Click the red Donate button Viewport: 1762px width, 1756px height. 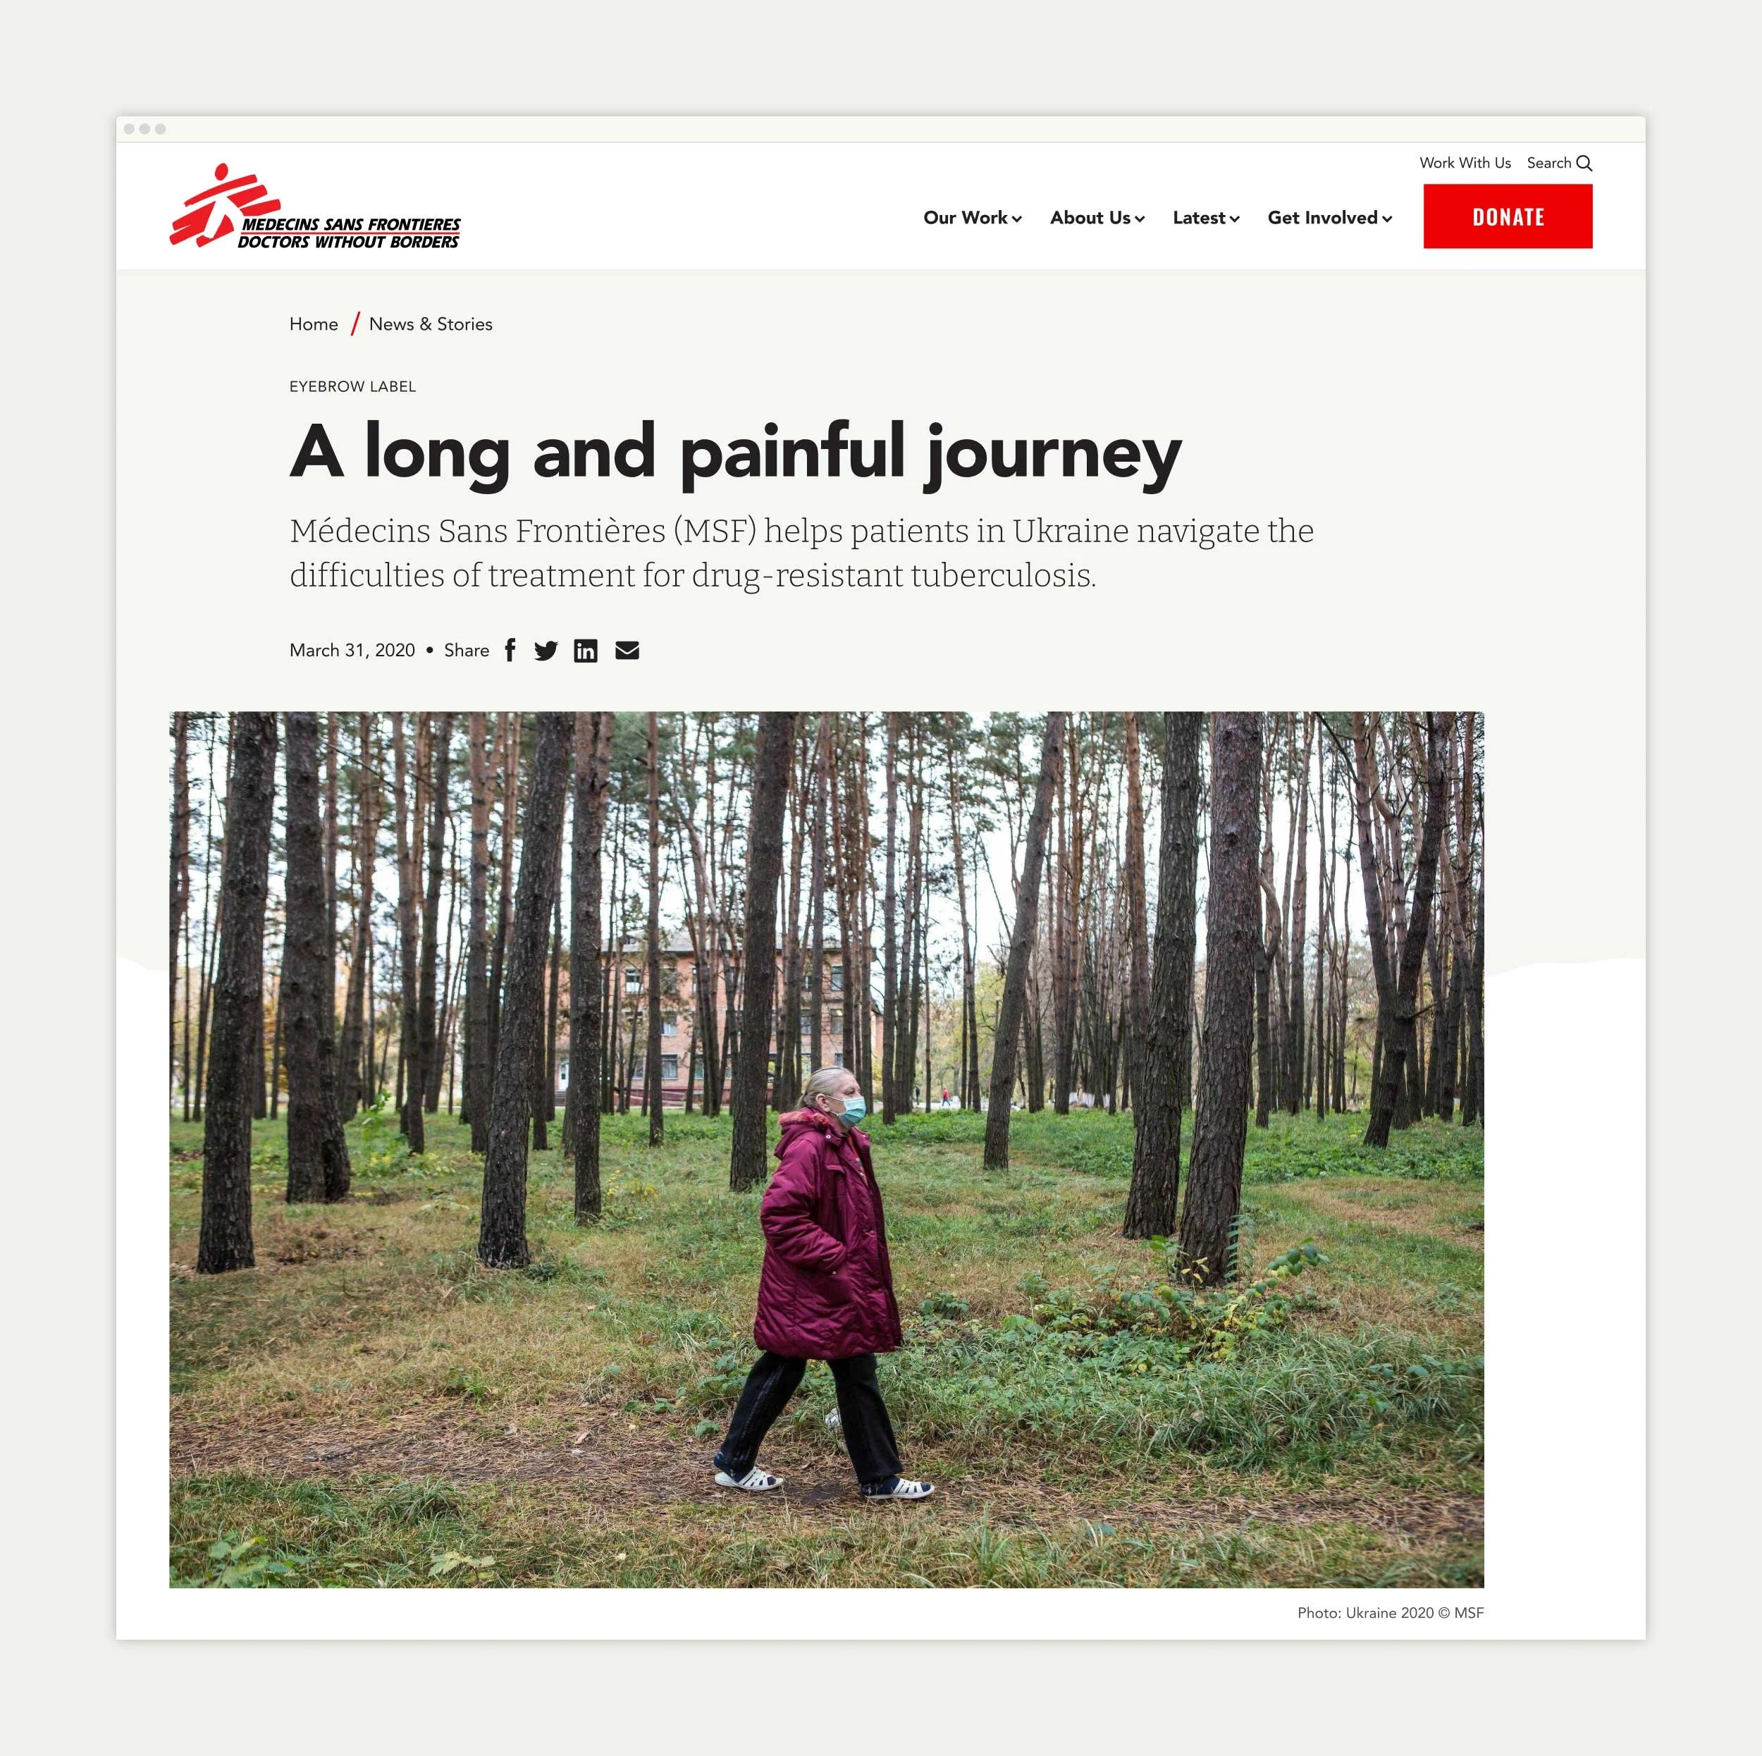(x=1508, y=216)
